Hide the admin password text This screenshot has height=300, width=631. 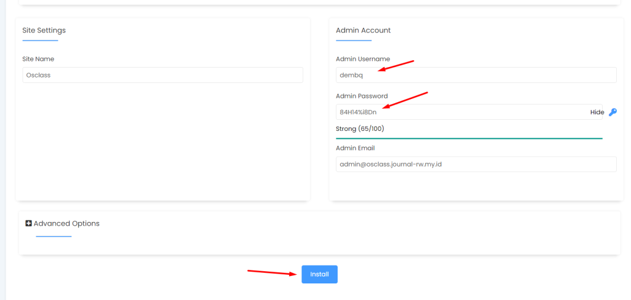[x=597, y=112]
